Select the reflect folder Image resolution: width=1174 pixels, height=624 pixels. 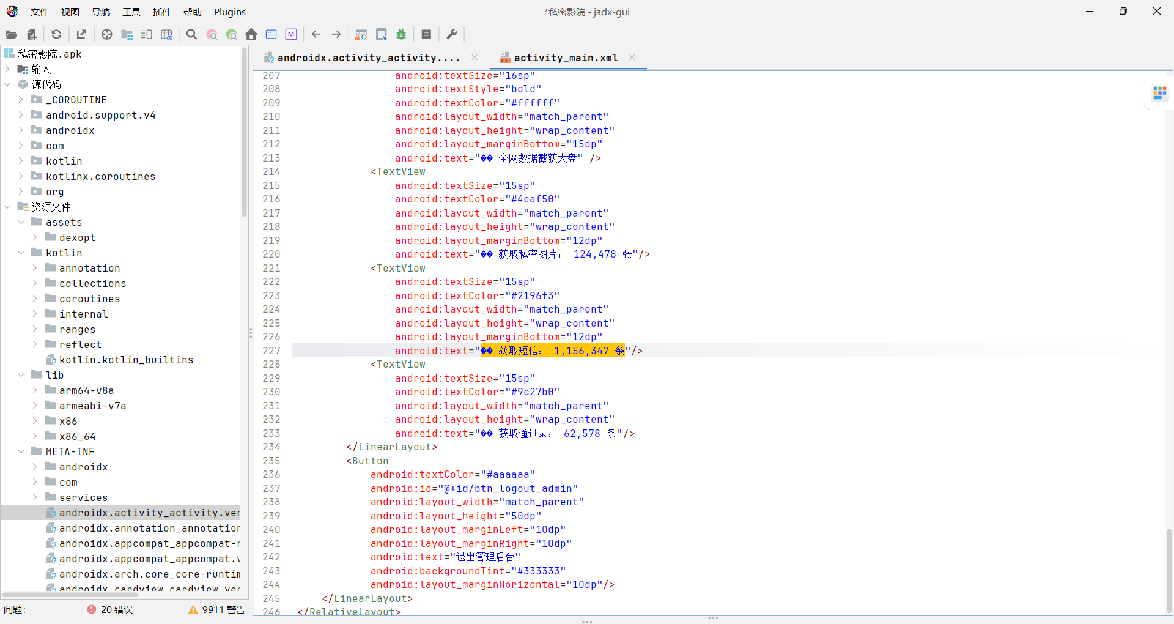80,344
